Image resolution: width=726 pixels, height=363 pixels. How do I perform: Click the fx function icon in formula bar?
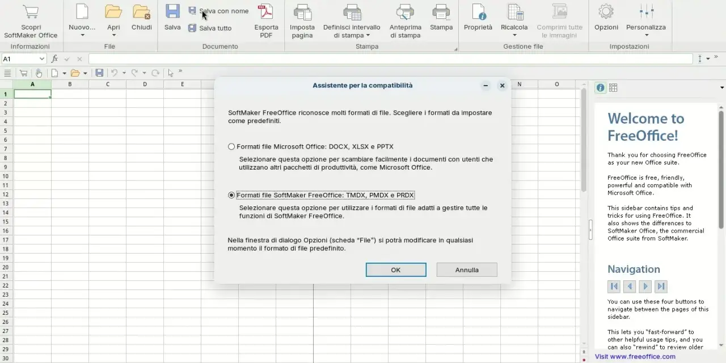[x=55, y=58]
